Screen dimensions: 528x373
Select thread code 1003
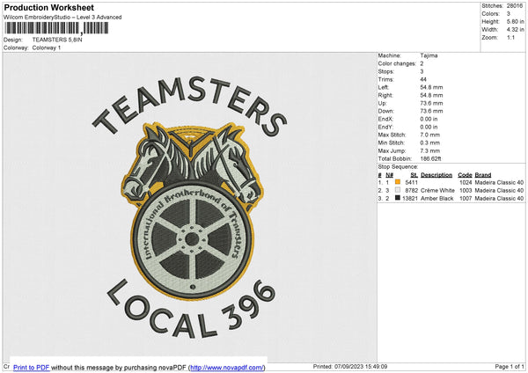click(466, 191)
